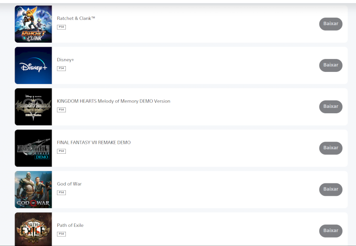Viewport: 356px width, 246px height.
Task: Select the Kingdom Hearts Melody of Memory cover
Action: coord(33,107)
